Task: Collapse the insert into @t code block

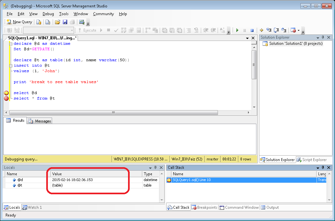Action: (x=11, y=66)
